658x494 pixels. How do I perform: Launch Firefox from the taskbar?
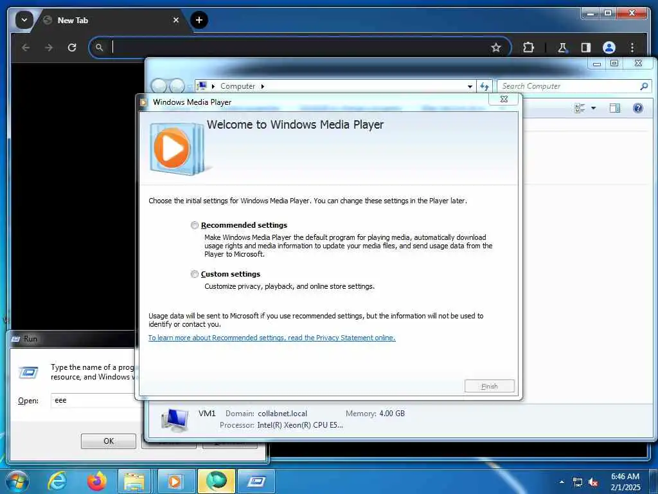coord(97,481)
